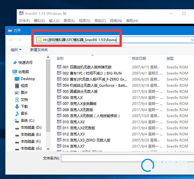Click the Snes9X app icon in main title bar
The image size is (194, 179).
click(21, 13)
